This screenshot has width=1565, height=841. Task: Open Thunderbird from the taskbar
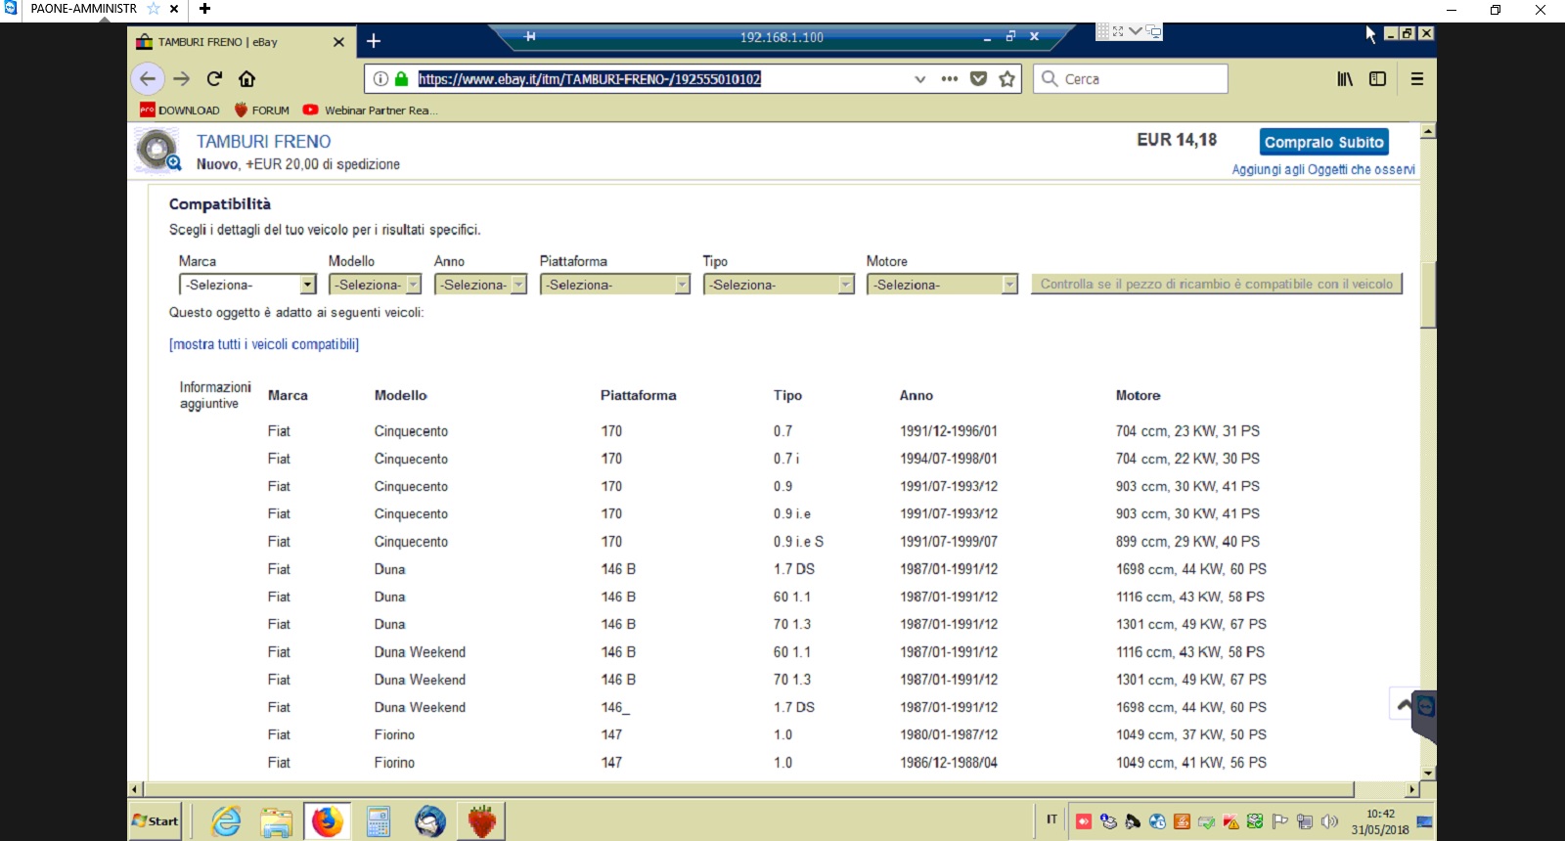(429, 821)
